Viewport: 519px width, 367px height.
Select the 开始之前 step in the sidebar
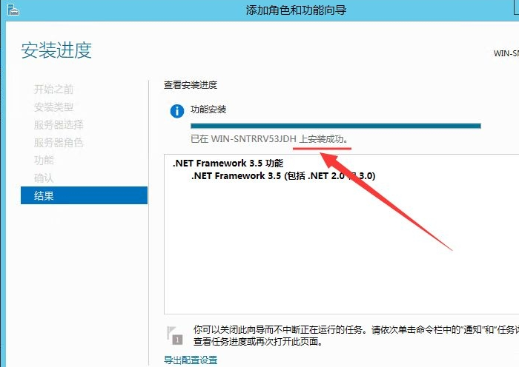53,90
